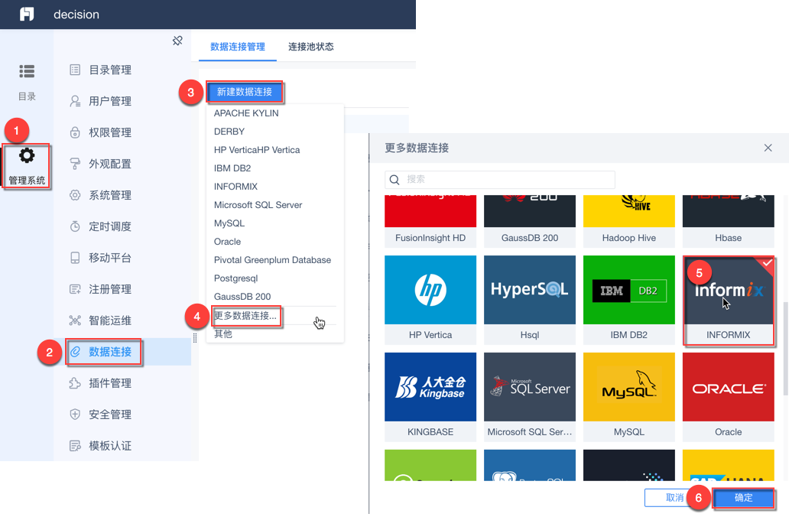Screen dimensions: 789x517
Task: Open 管理系统 gear icon
Action: [x=27, y=155]
